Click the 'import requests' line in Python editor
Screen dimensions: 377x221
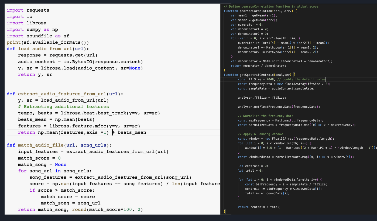tap(28, 10)
